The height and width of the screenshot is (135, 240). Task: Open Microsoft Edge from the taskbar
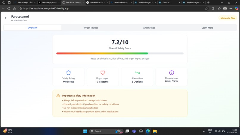[x=148, y=131]
